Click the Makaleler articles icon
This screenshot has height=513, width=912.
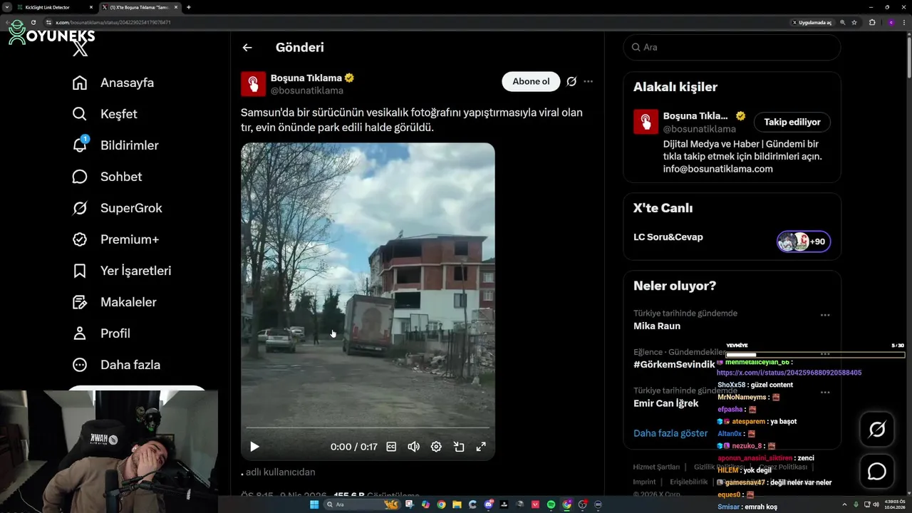click(80, 302)
